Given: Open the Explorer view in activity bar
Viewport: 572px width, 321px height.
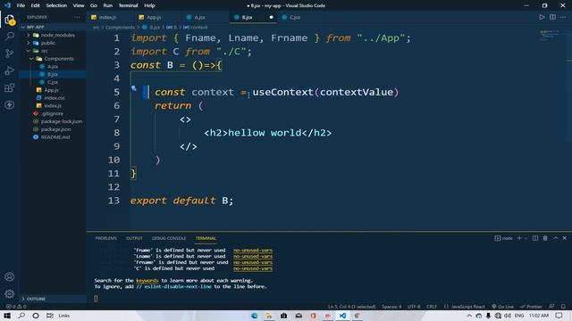Looking at the screenshot, I should (x=10, y=20).
